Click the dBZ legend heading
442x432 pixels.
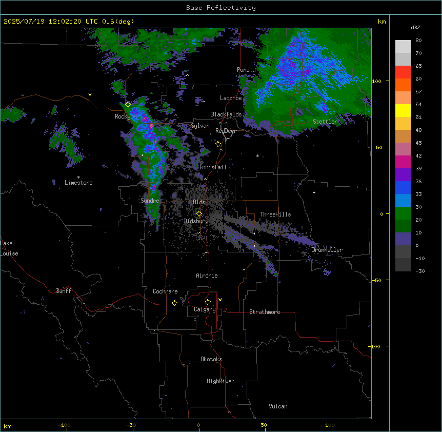click(x=415, y=27)
